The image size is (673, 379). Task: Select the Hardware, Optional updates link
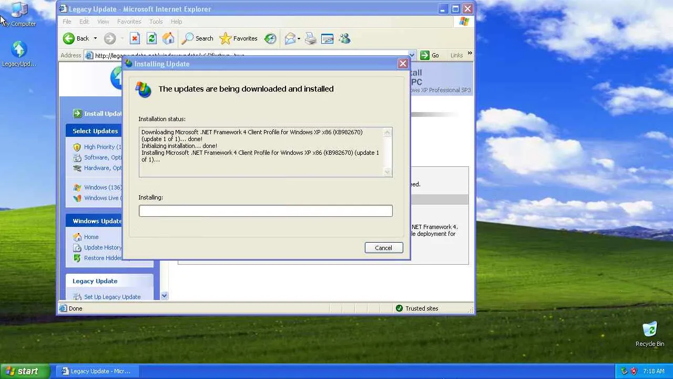coord(103,168)
